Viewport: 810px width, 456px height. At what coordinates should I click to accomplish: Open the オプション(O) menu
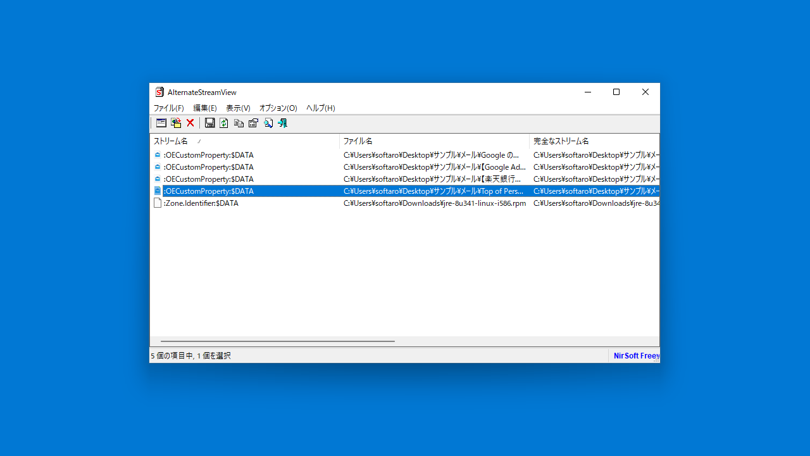pos(278,108)
